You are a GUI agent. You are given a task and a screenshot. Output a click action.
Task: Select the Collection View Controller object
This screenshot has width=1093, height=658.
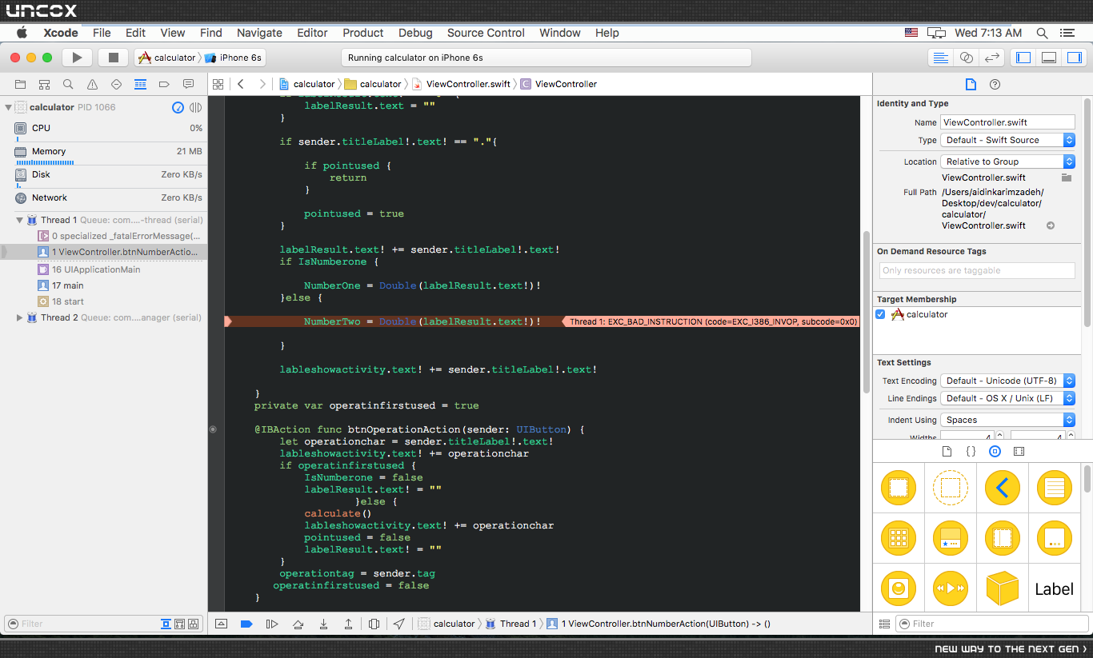click(x=898, y=539)
